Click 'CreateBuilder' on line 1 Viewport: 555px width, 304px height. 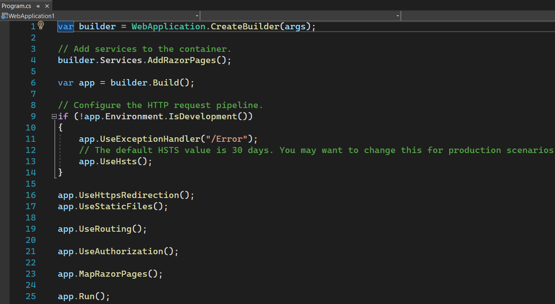[x=245, y=27]
